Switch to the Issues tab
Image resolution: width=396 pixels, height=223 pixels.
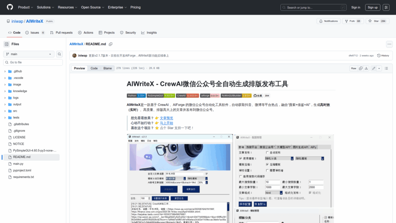coord(35,33)
